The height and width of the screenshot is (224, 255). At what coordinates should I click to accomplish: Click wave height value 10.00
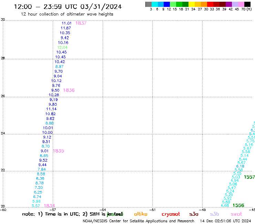47,132
